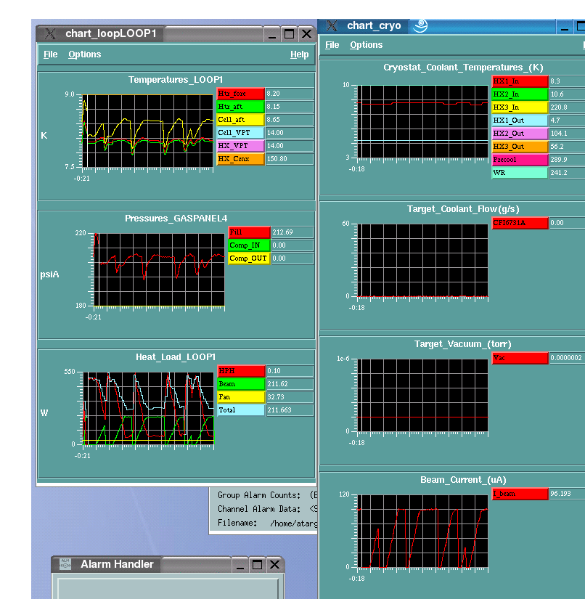
Task: Click the Heat_Load_LOOP1 strip chart plot
Action: point(149,408)
